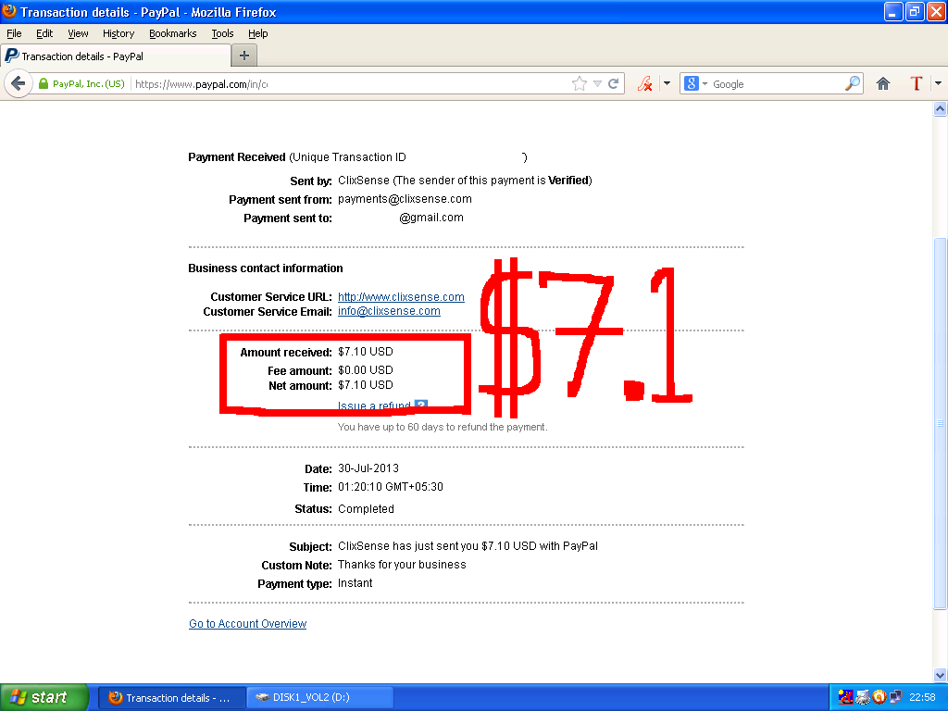Click Go to Account Overview link
This screenshot has height=711, width=948.
click(x=247, y=623)
